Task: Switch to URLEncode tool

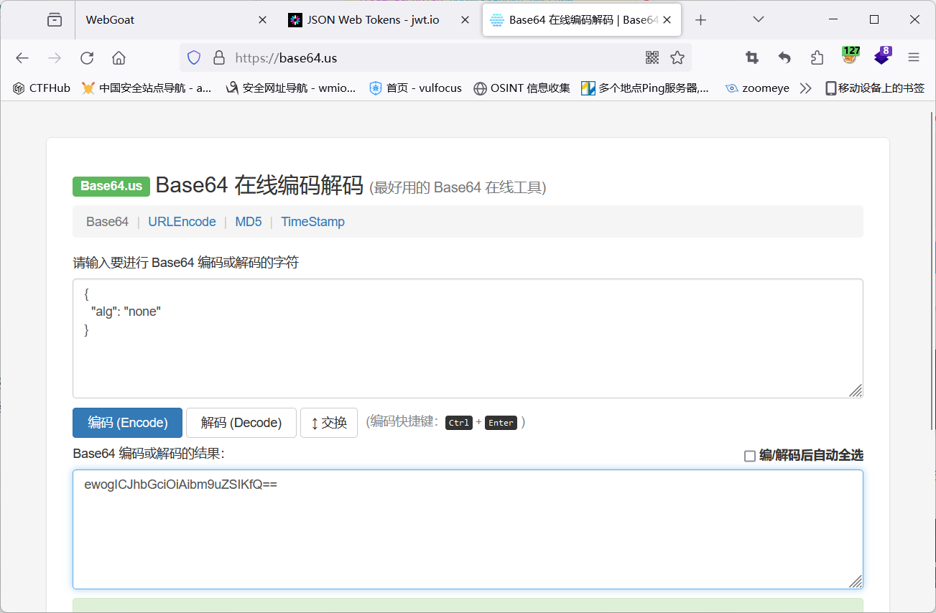Action: [x=182, y=222]
